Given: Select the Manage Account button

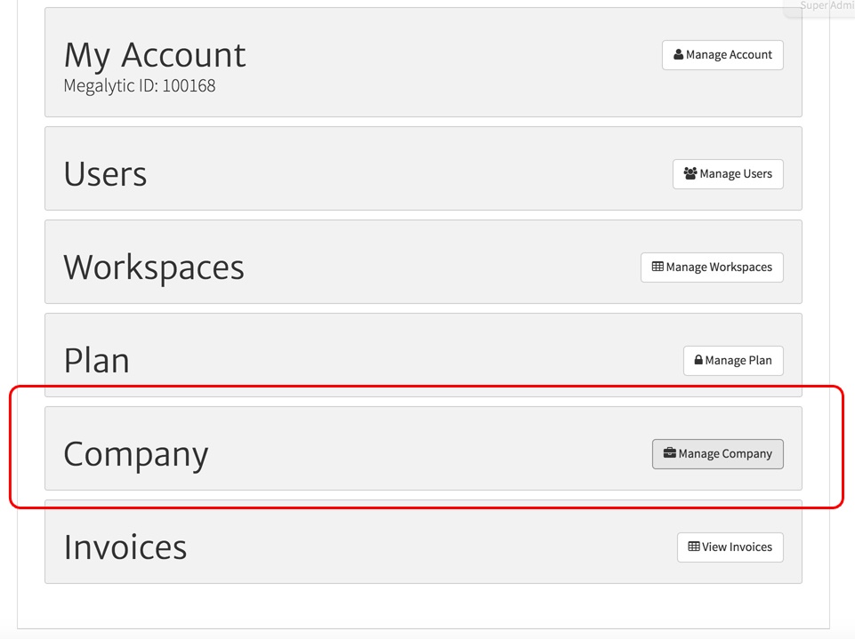Looking at the screenshot, I should pos(722,54).
